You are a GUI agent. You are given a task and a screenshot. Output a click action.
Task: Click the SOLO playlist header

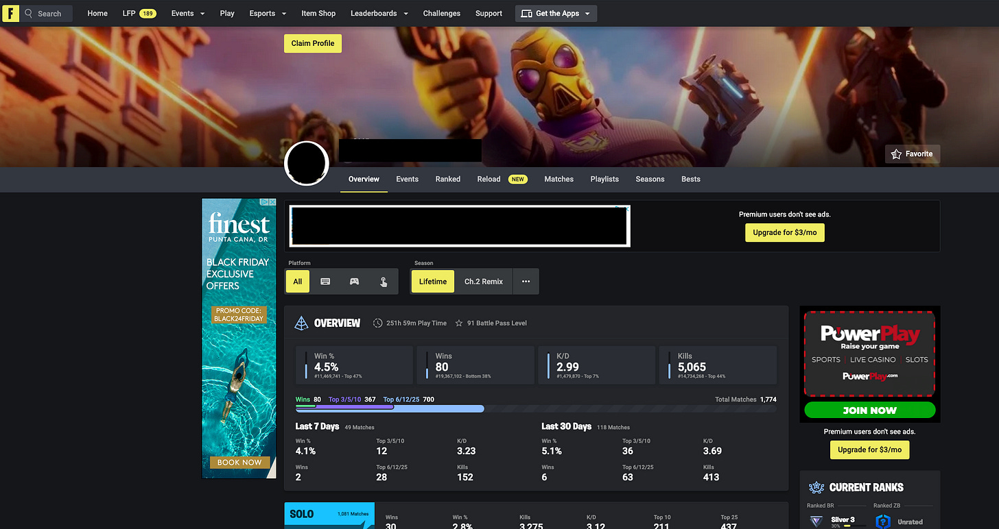pos(329,515)
